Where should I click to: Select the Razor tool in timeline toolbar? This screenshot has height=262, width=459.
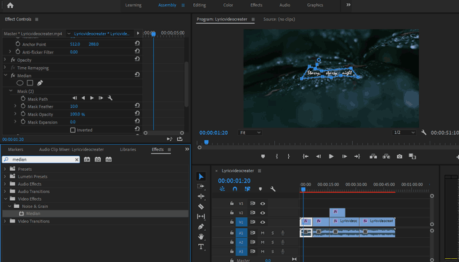(x=201, y=207)
